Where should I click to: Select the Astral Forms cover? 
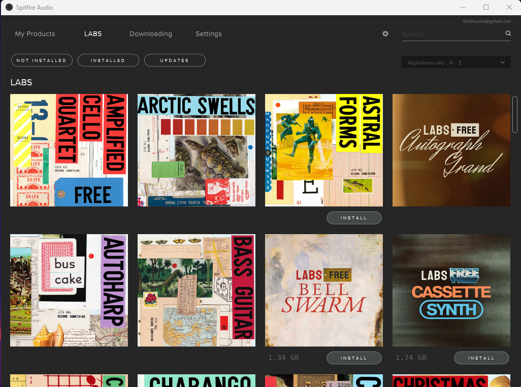click(x=323, y=150)
